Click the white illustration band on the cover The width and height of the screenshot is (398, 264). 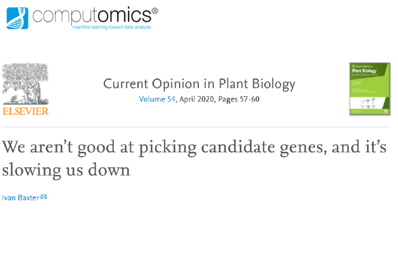(x=367, y=103)
